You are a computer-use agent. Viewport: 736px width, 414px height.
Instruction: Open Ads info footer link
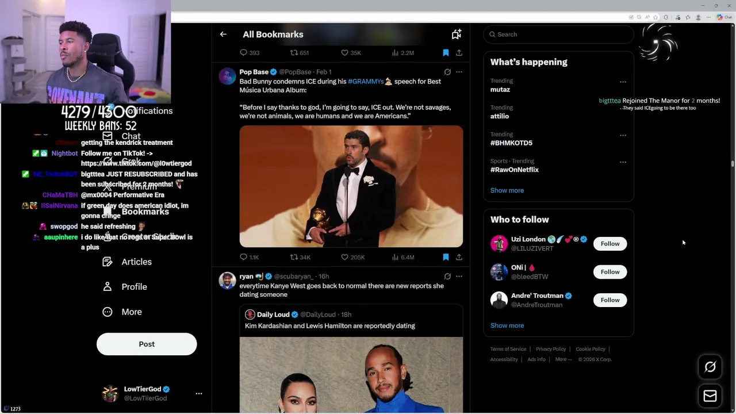point(536,359)
